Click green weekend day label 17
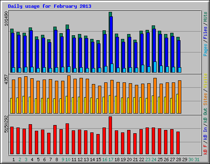 point(111,159)
